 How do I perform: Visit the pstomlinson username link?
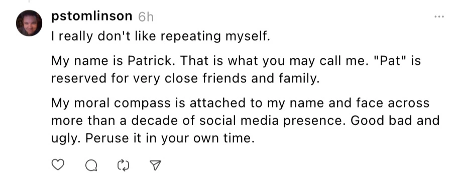point(92,17)
